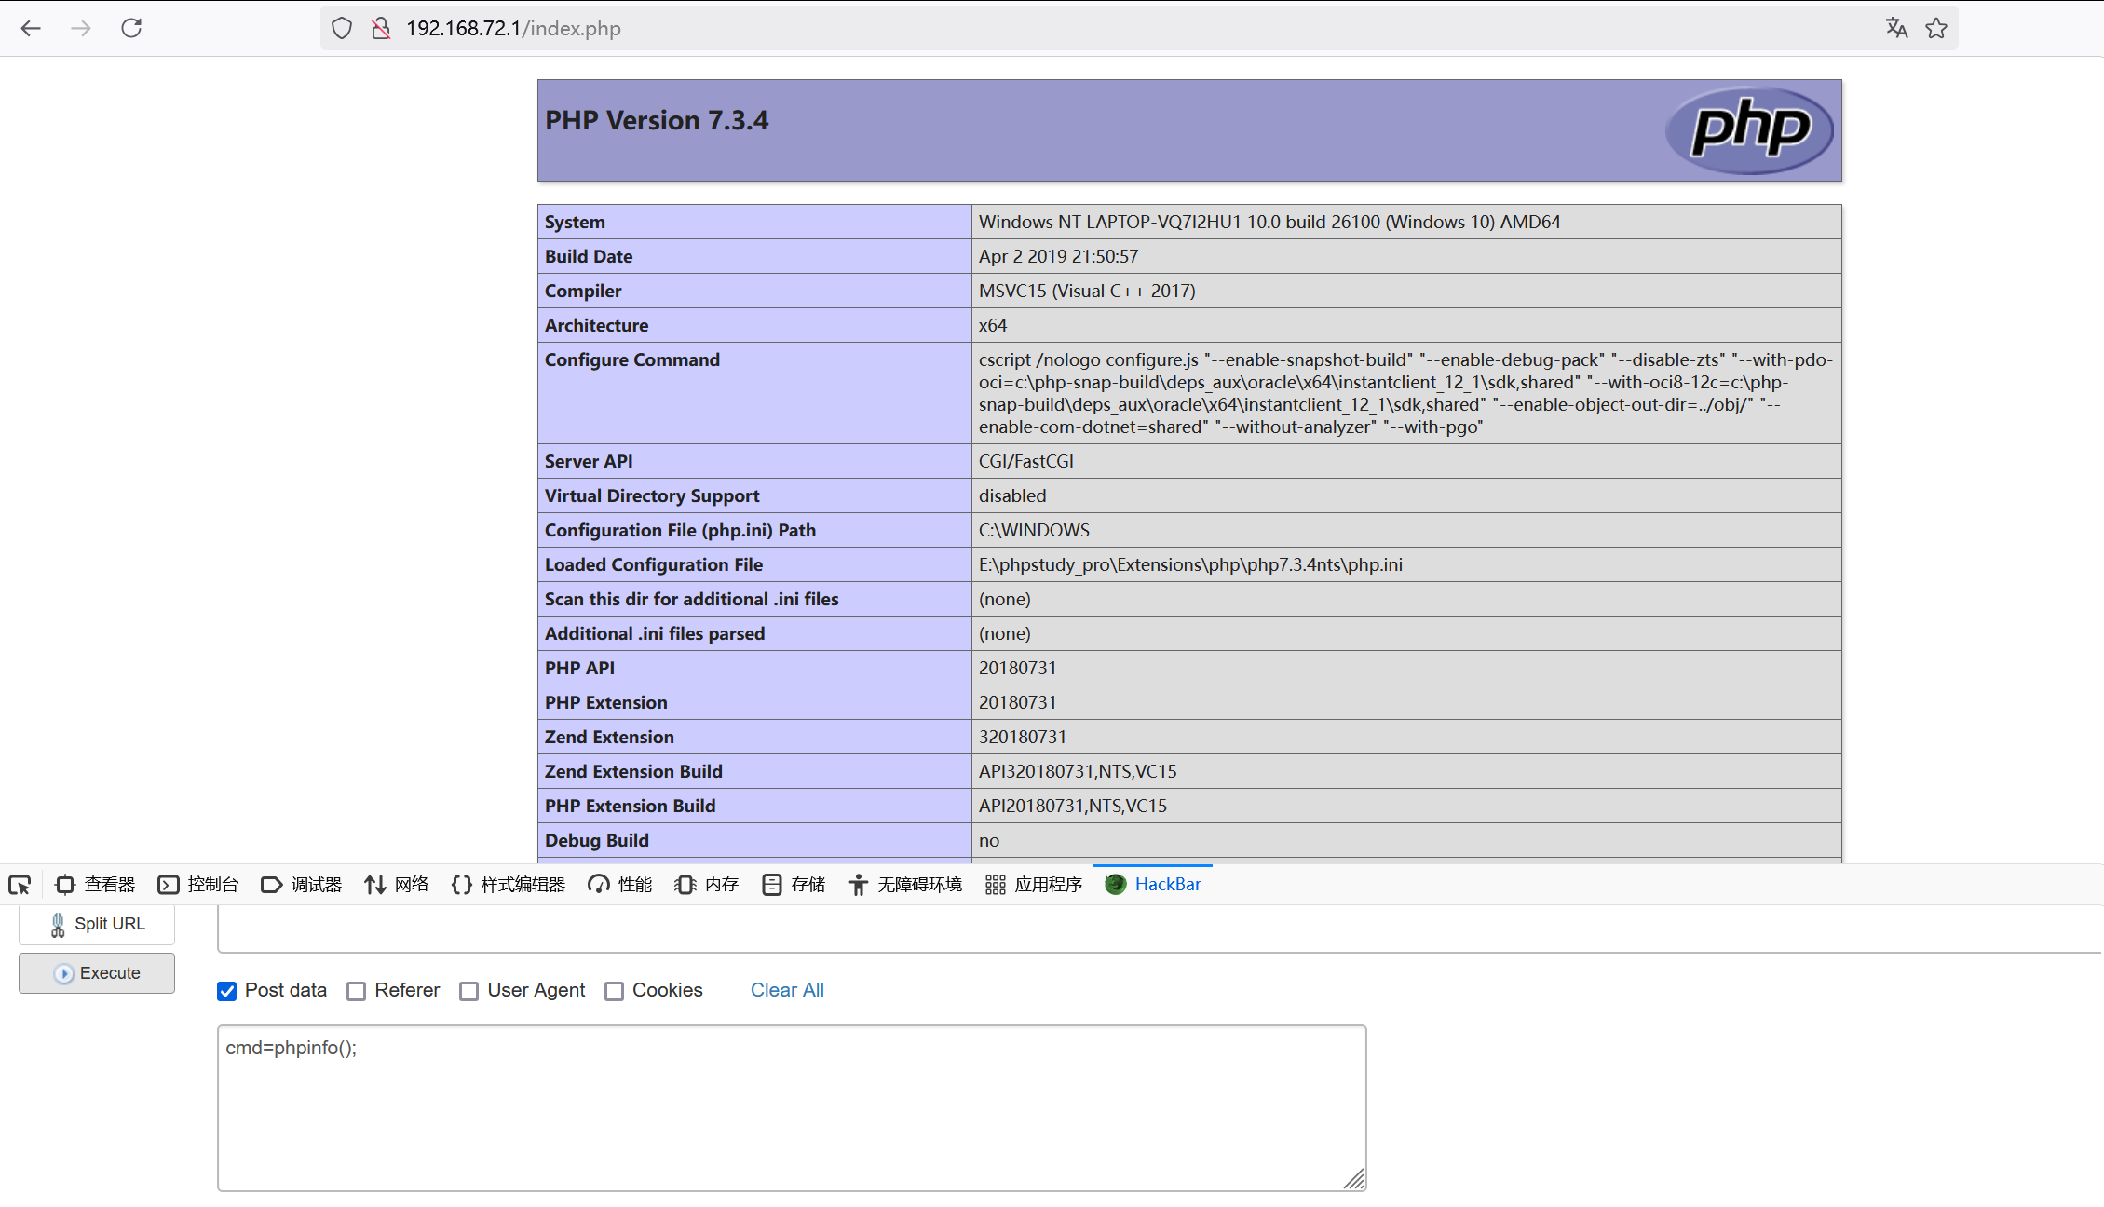The width and height of the screenshot is (2104, 1207).
Task: Click the Split URL button
Action: [97, 924]
